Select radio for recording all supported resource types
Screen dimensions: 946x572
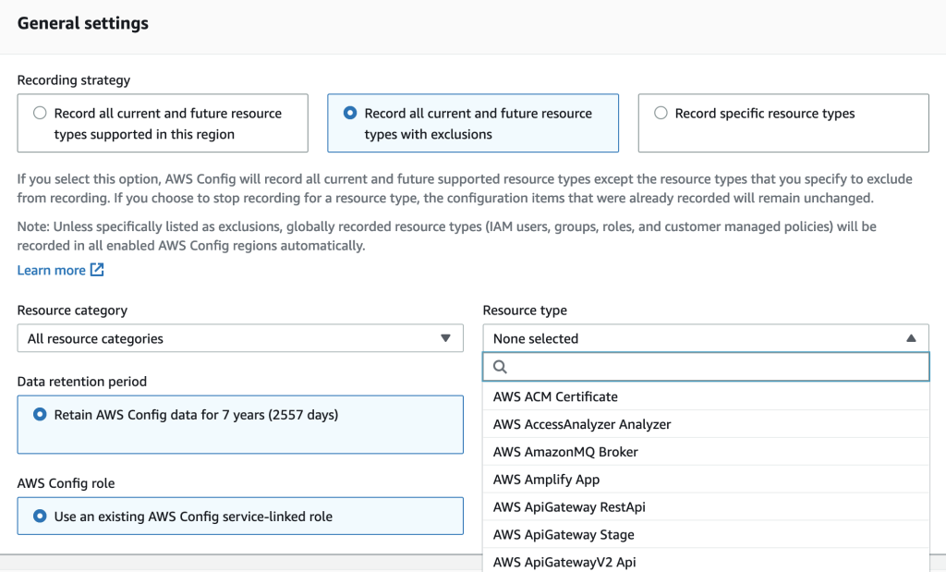40,112
